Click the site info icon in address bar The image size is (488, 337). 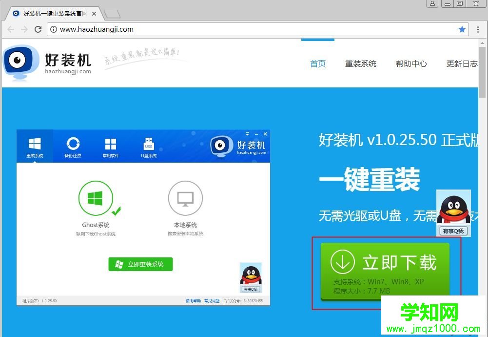click(x=53, y=29)
